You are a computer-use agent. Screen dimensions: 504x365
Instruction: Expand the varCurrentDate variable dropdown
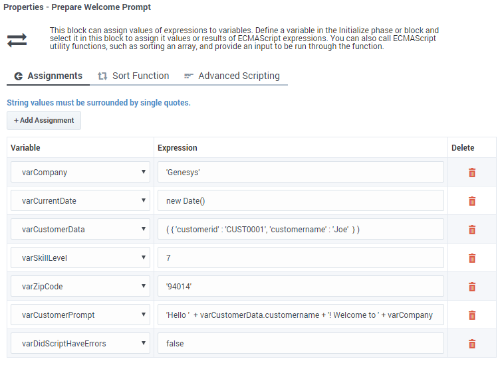click(80, 201)
